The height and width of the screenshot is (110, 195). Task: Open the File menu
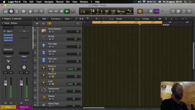(x=25, y=2)
